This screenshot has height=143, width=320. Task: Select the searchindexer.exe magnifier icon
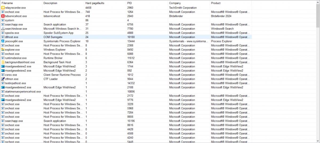coord(3,29)
